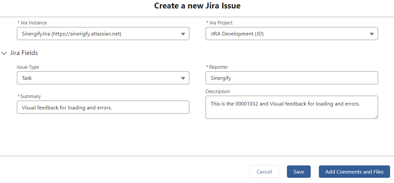Open the JIRA Development (JD) project combo box
This screenshot has width=394, height=183.
[x=292, y=34]
